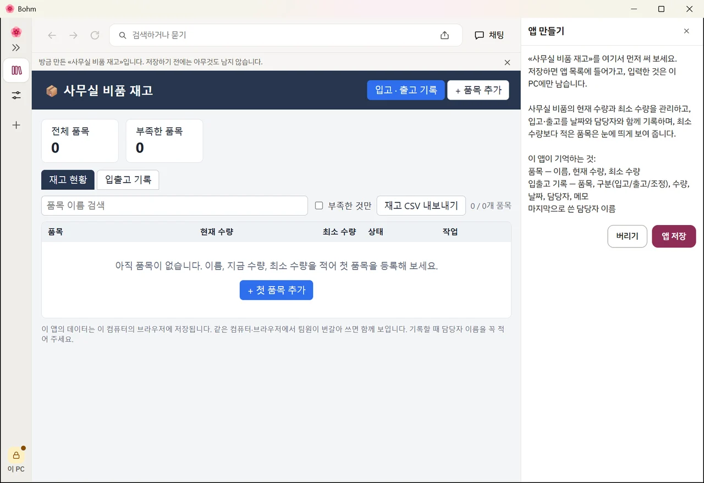Click the 앱 만들기 panel heading

tap(546, 31)
